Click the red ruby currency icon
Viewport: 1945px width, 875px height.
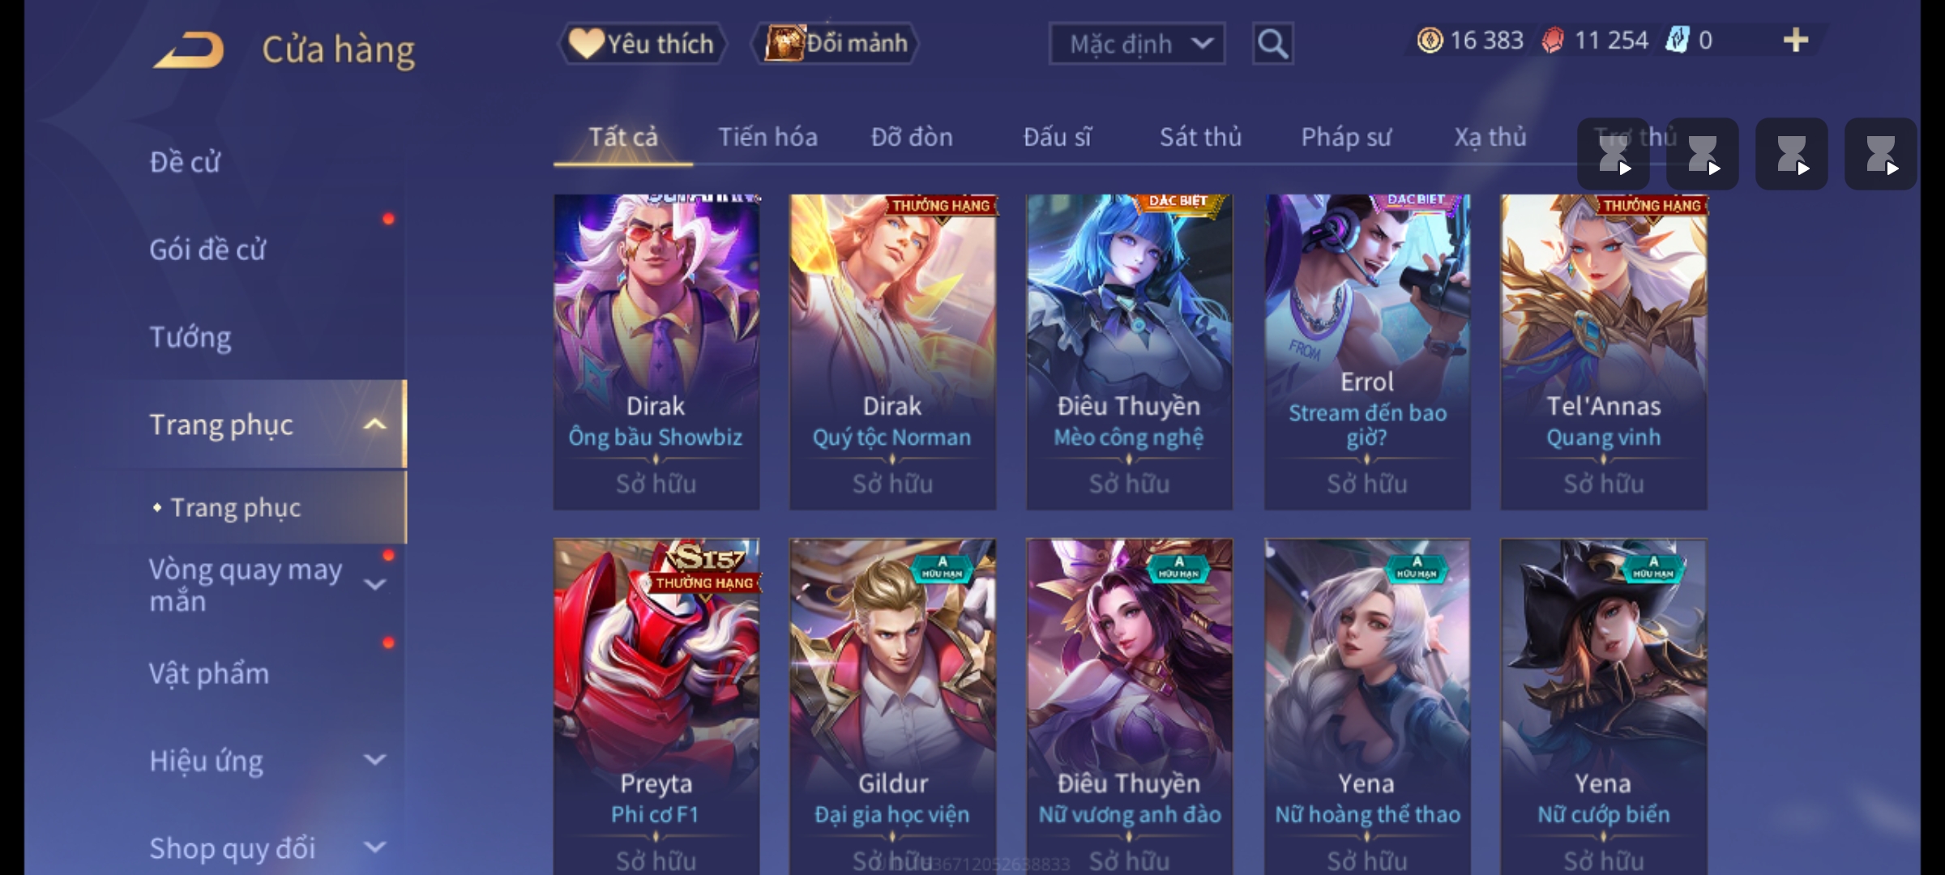(1553, 41)
